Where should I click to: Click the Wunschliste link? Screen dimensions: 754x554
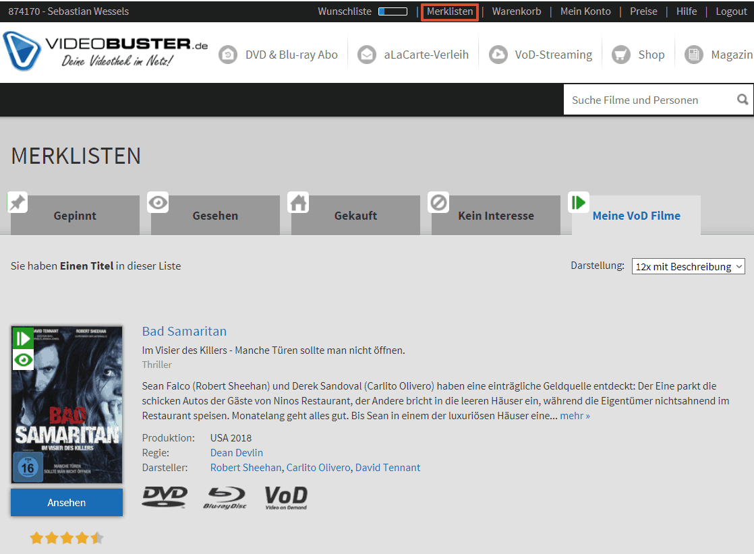[345, 11]
